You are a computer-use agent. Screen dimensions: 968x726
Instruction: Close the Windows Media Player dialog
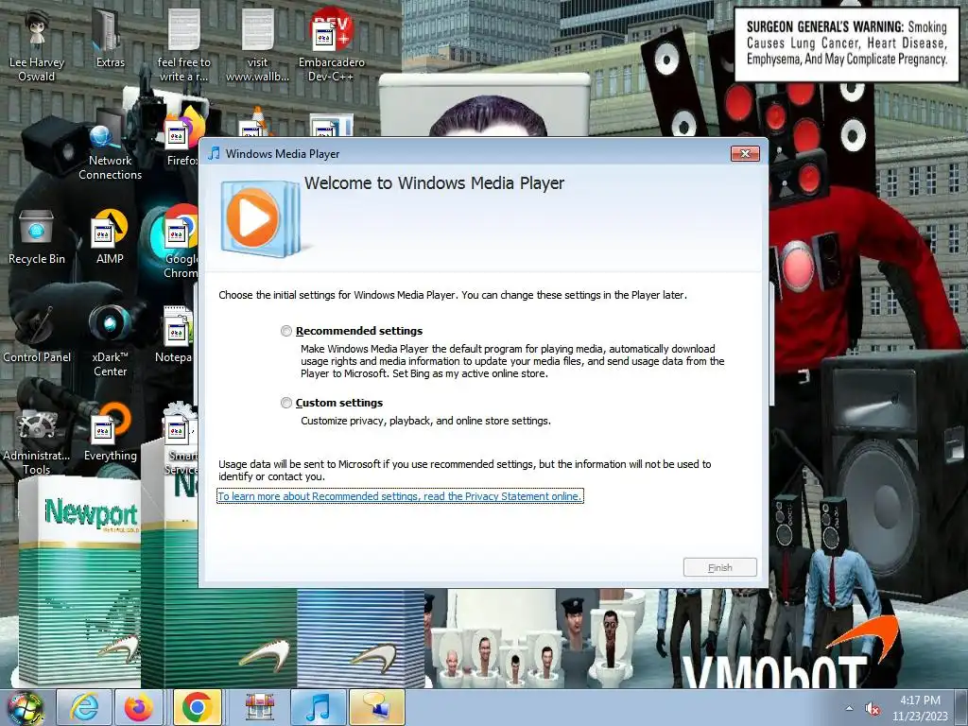tap(745, 154)
